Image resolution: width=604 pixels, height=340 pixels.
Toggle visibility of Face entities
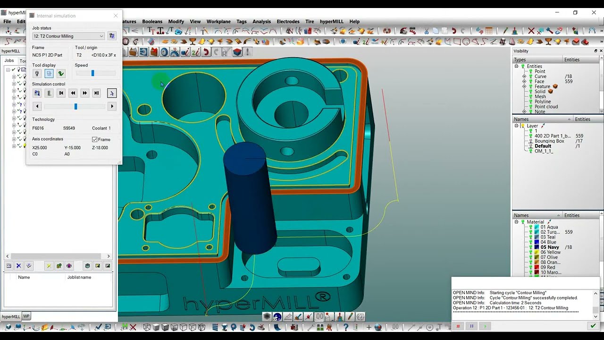[530, 82]
